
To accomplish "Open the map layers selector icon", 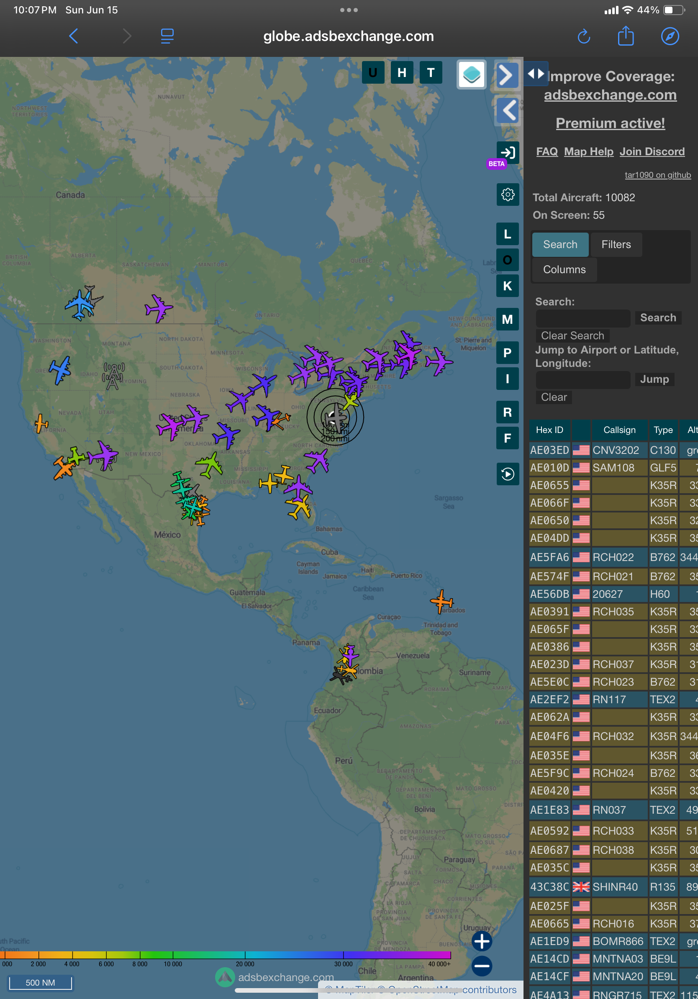I will (x=471, y=74).
